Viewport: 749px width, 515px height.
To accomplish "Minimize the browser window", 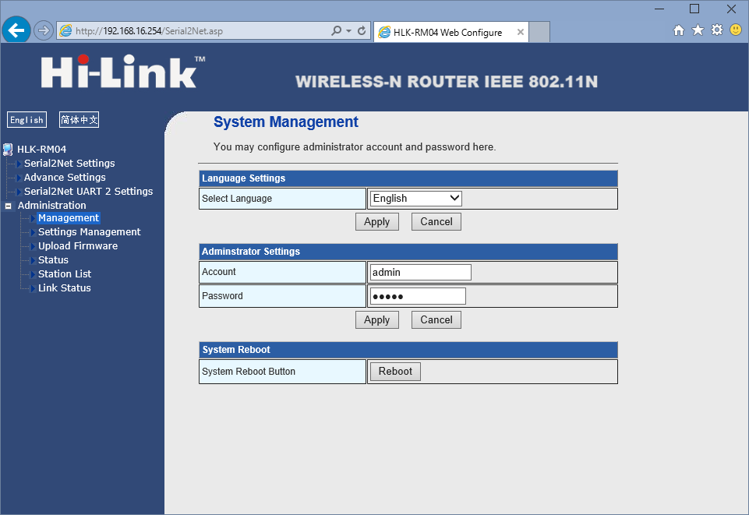I will [659, 9].
